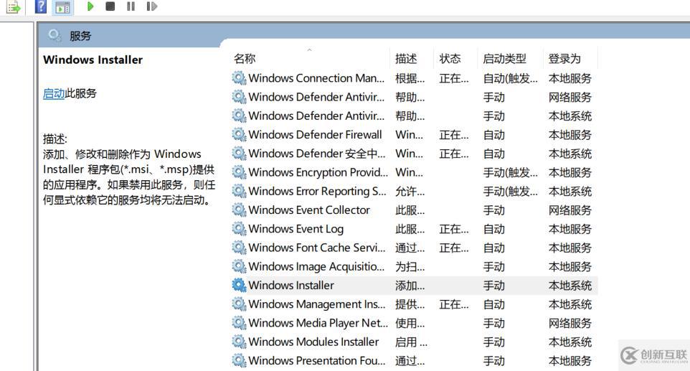Click 手动(触发... startup type of Windows Encryption Provid...
The height and width of the screenshot is (371, 690).
[x=510, y=172]
